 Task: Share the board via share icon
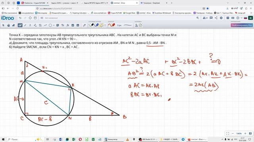tap(216, 18)
